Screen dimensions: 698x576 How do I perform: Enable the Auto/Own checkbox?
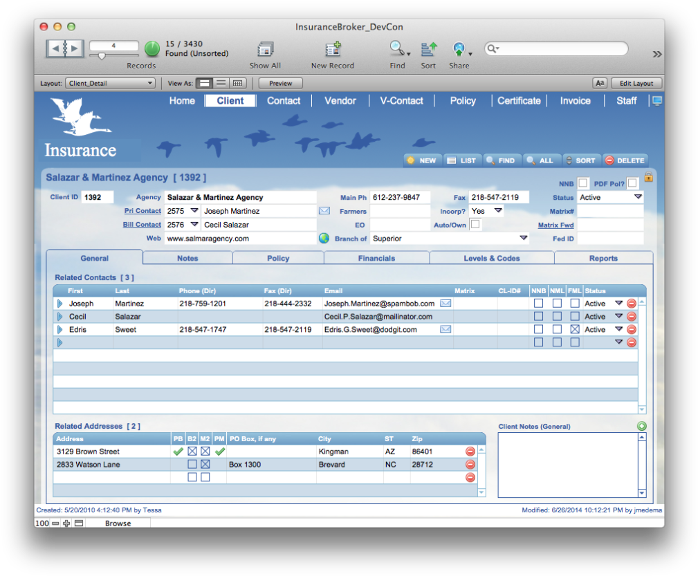click(475, 224)
